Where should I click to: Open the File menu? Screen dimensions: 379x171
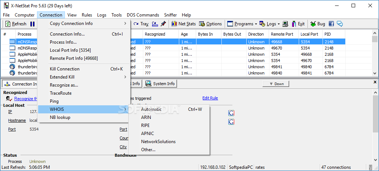point(7,15)
